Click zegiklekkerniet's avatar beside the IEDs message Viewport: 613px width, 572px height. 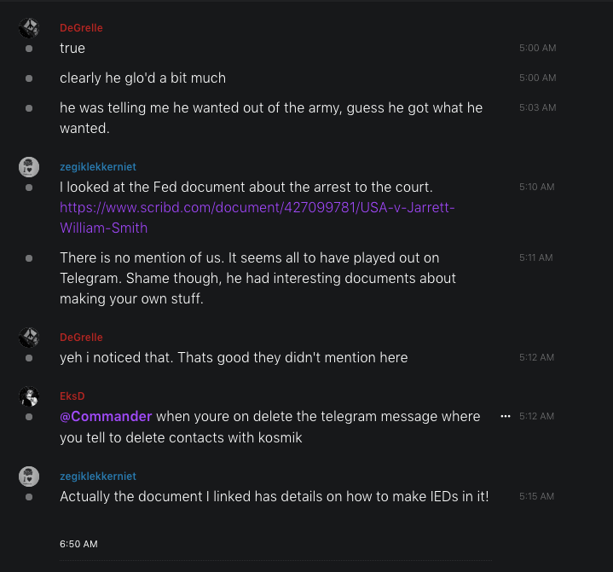(29, 477)
